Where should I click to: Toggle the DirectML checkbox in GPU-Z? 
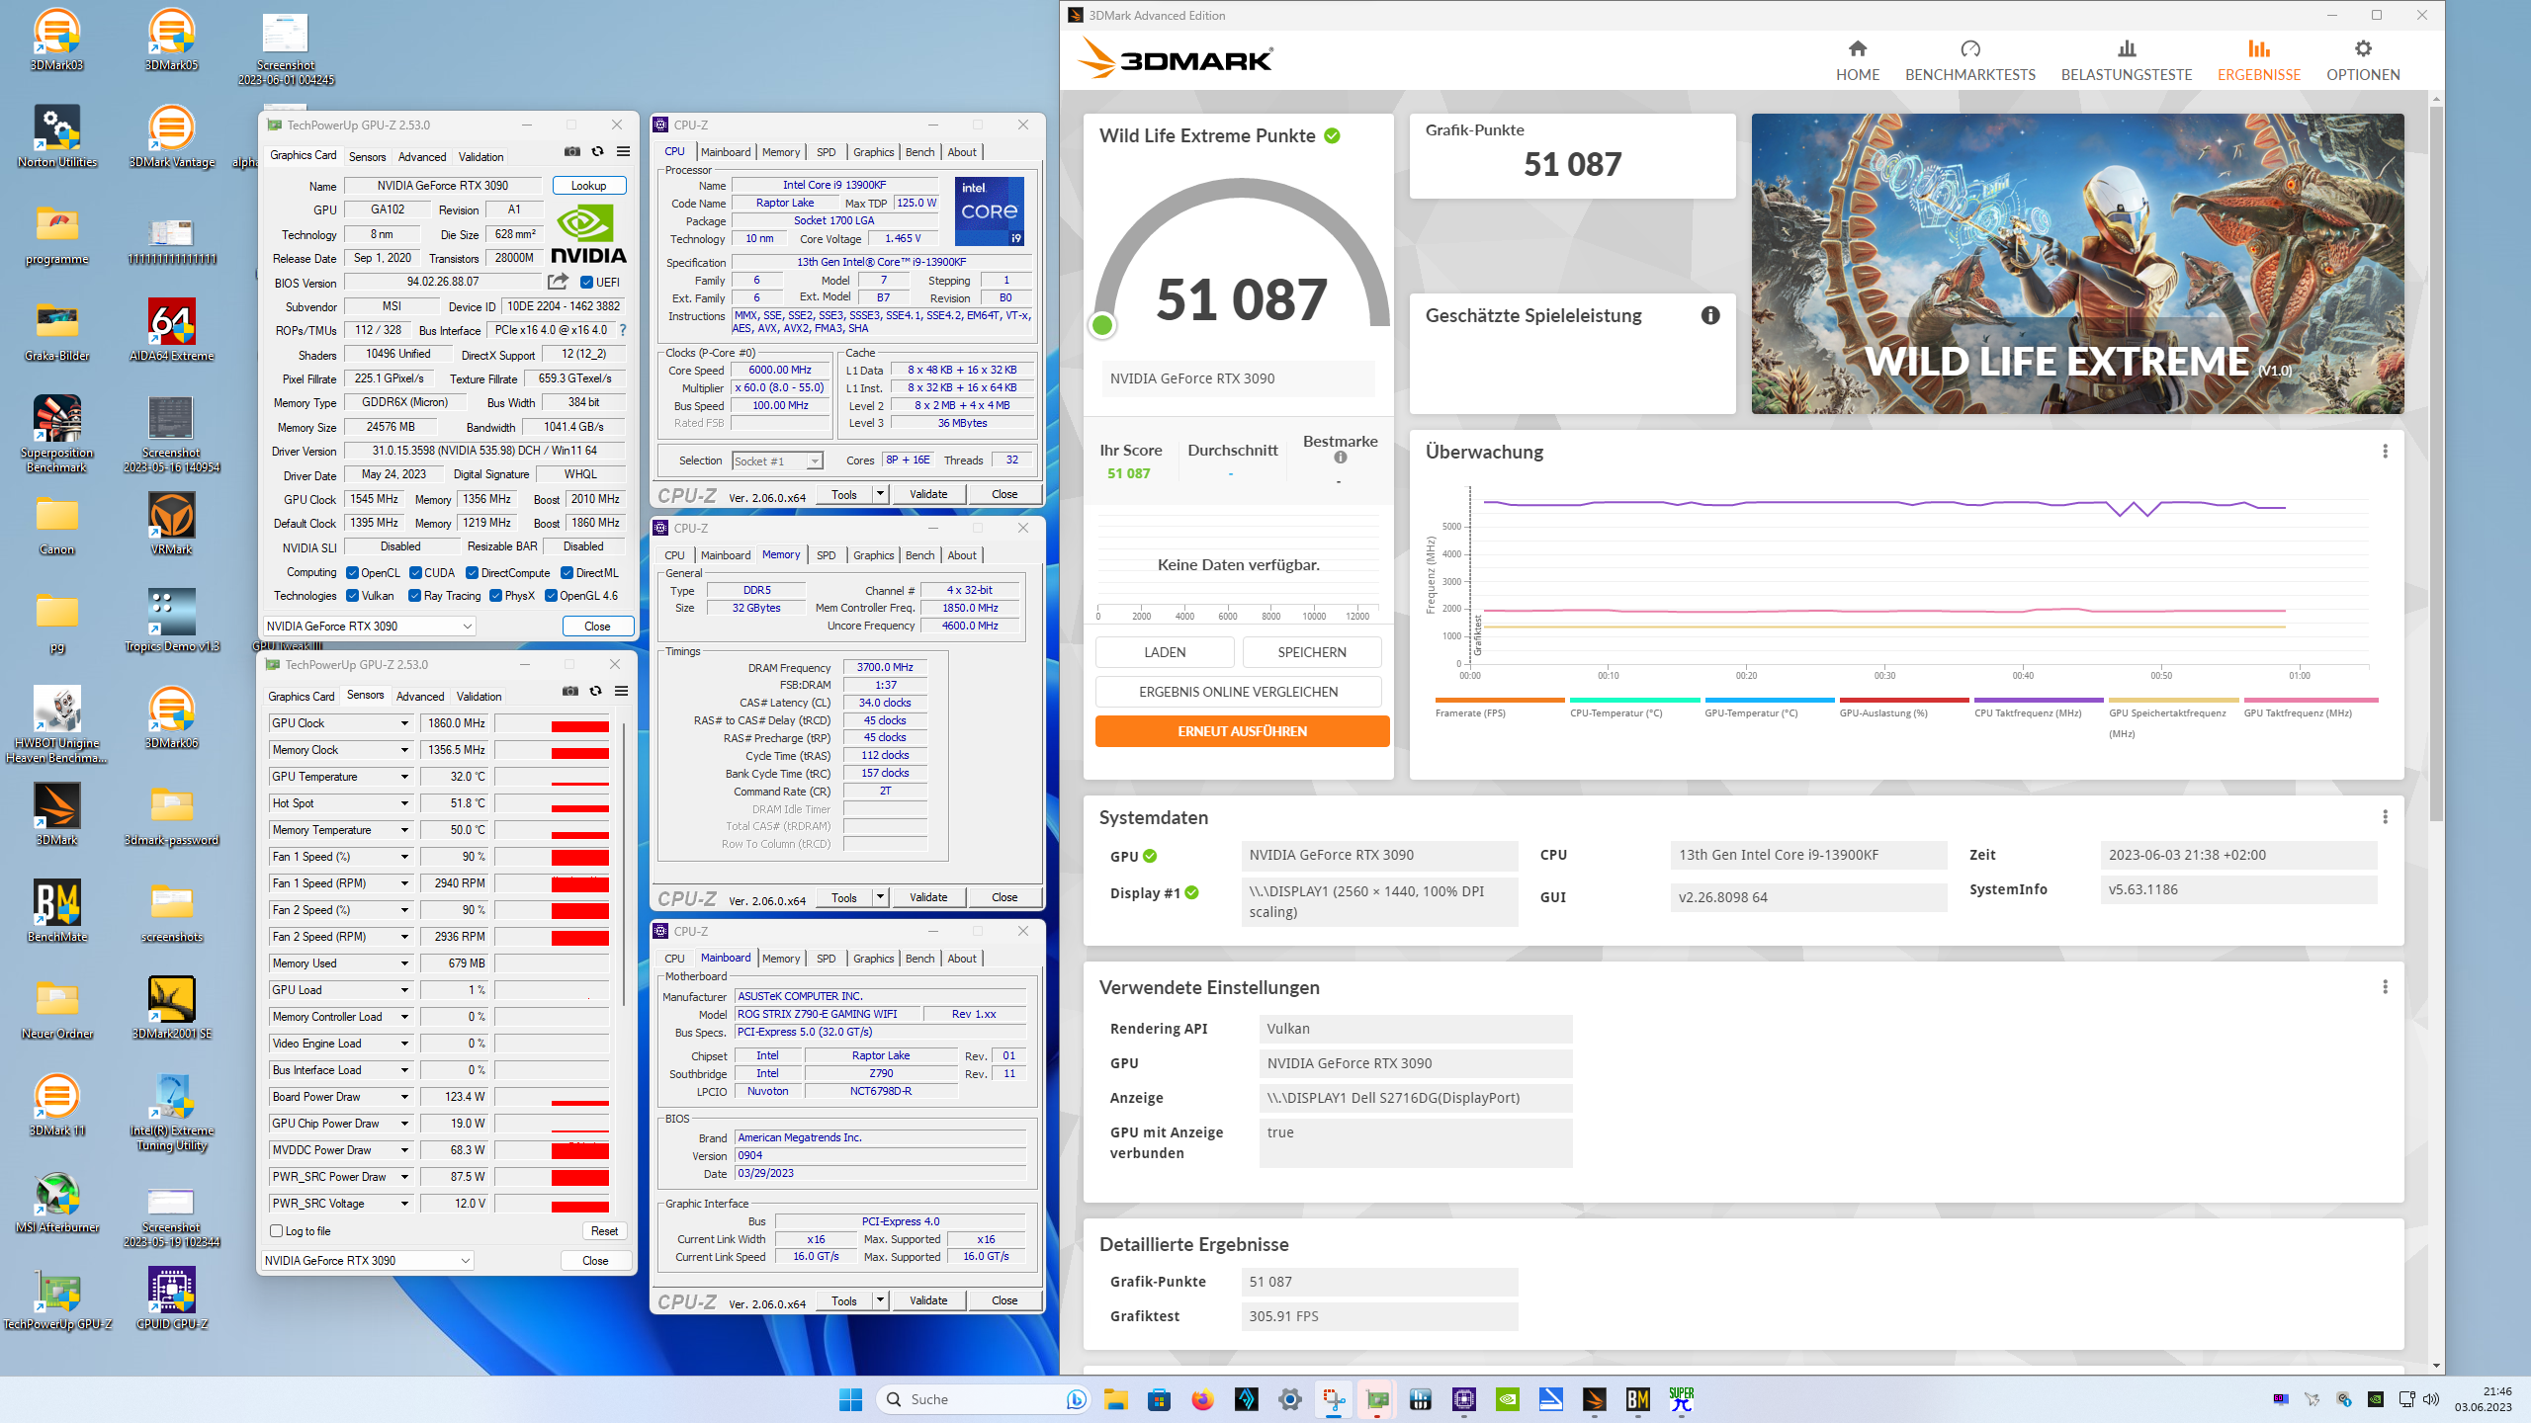[567, 573]
